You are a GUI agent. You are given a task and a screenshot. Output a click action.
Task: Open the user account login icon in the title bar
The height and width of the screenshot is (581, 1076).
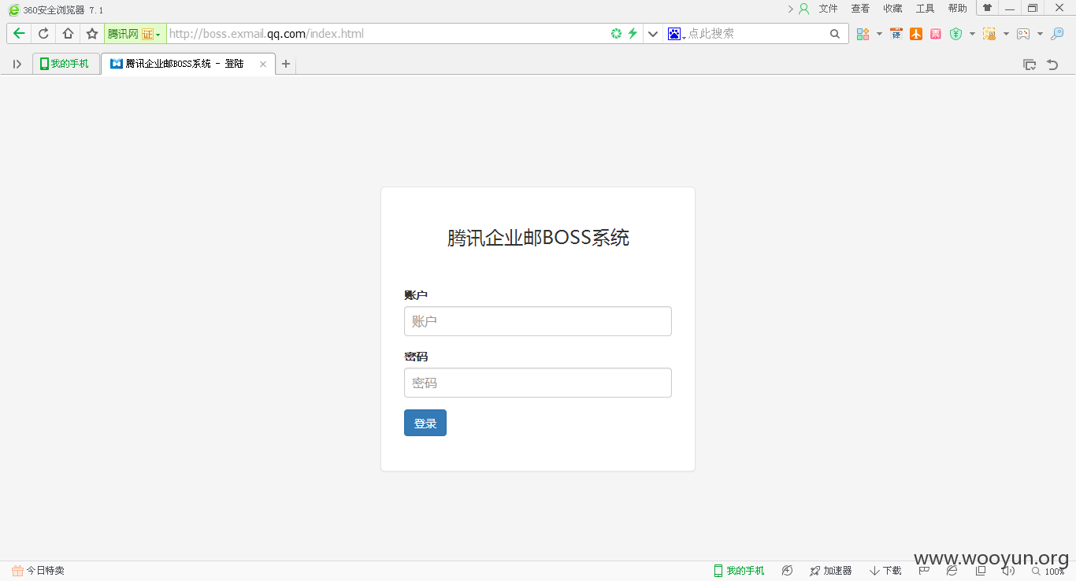coord(803,9)
